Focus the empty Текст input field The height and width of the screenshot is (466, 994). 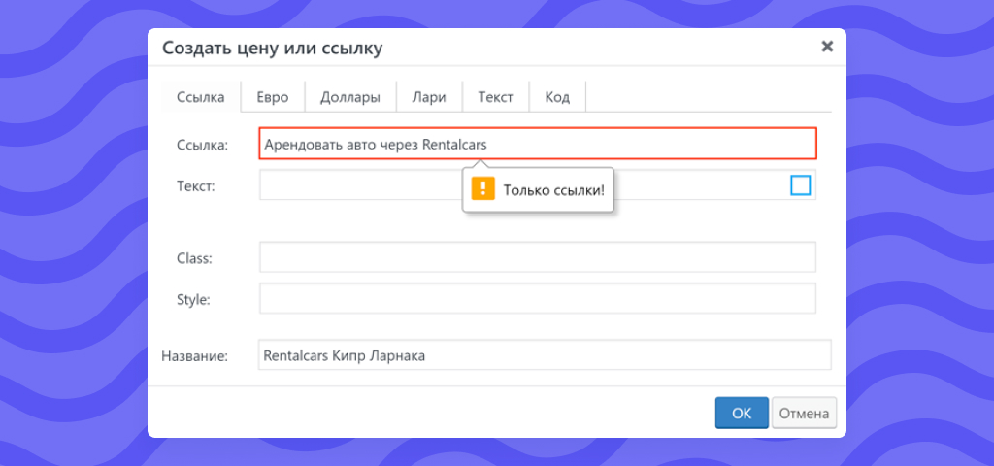point(359,185)
